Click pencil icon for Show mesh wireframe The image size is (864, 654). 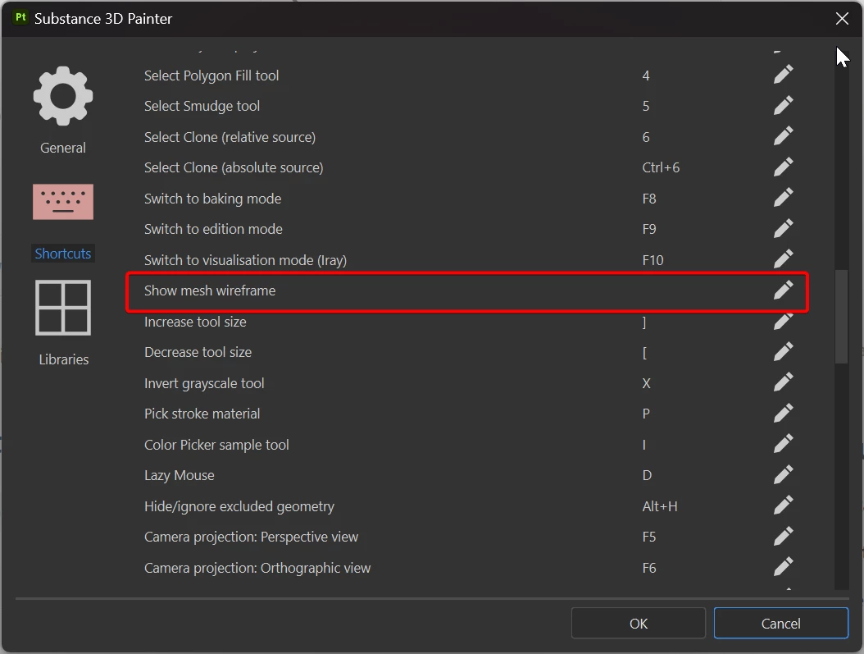(x=783, y=290)
